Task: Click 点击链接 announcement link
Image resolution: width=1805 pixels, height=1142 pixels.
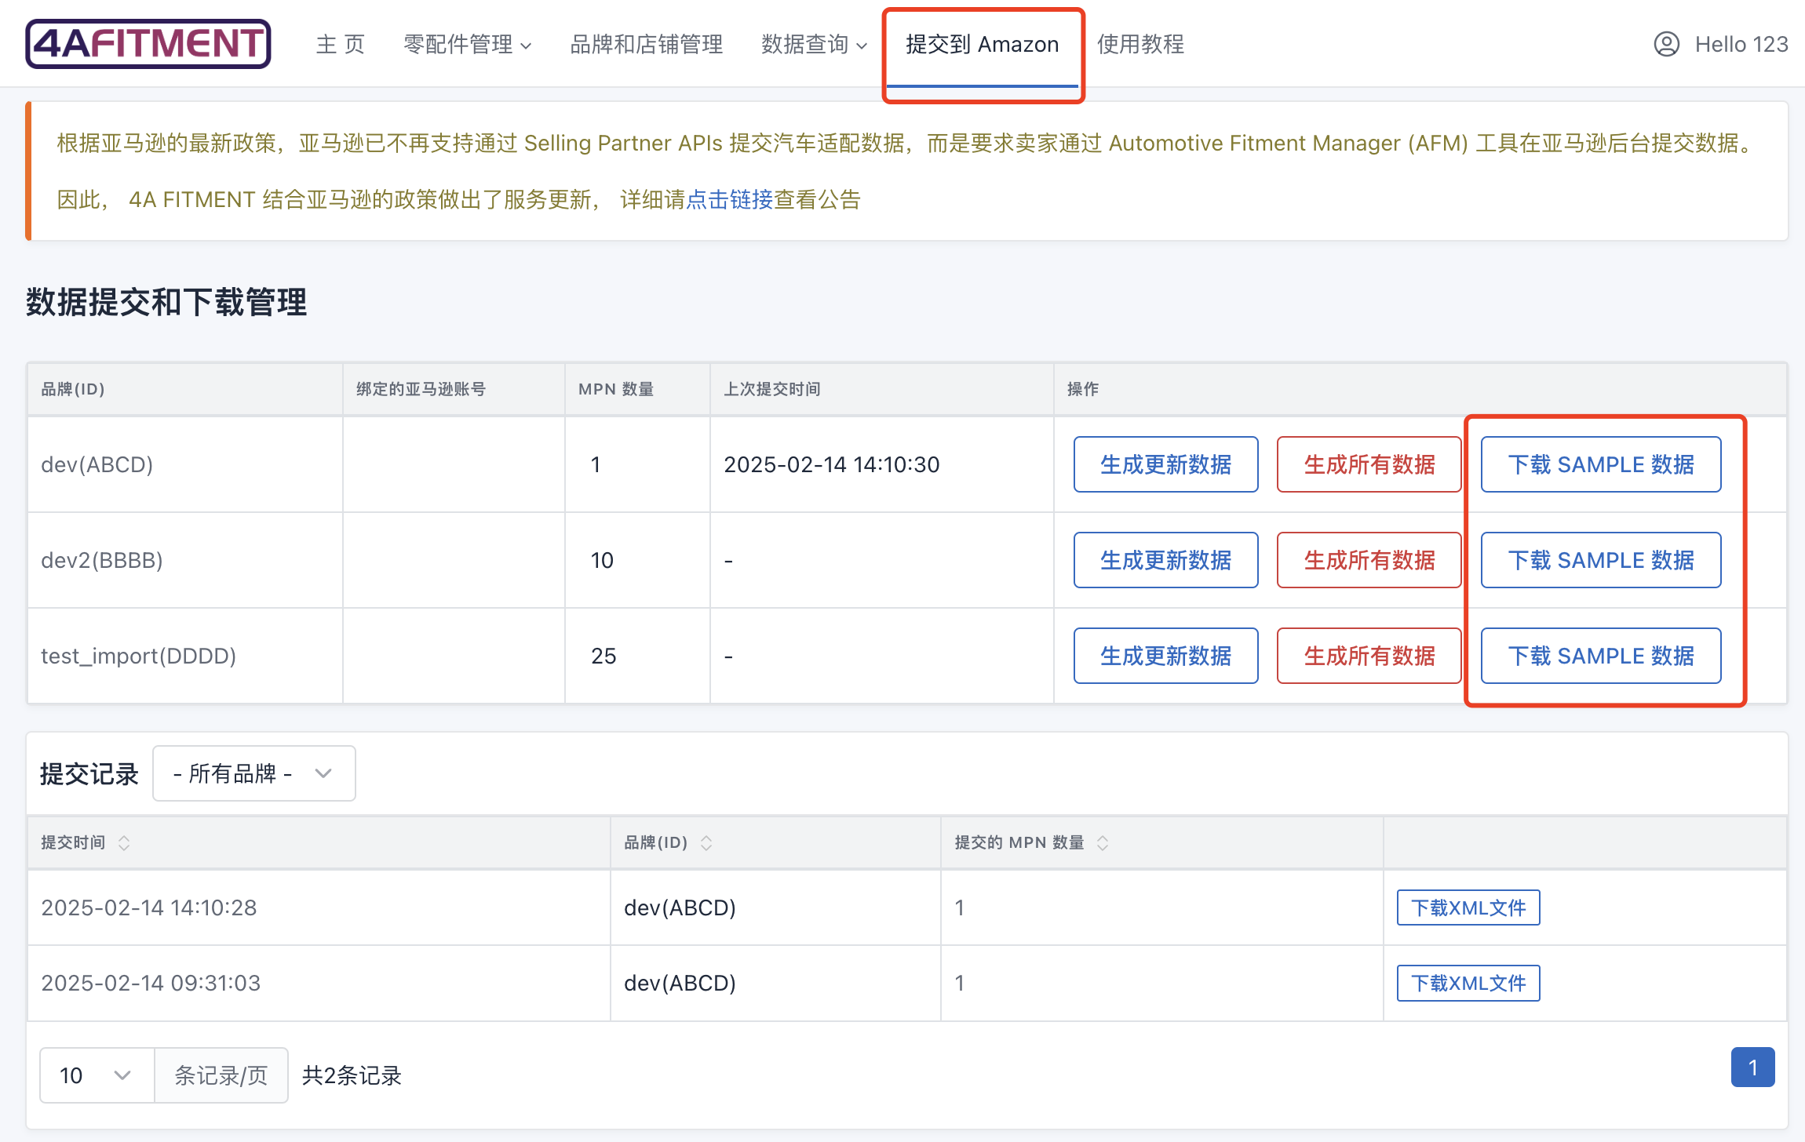Action: point(730,199)
